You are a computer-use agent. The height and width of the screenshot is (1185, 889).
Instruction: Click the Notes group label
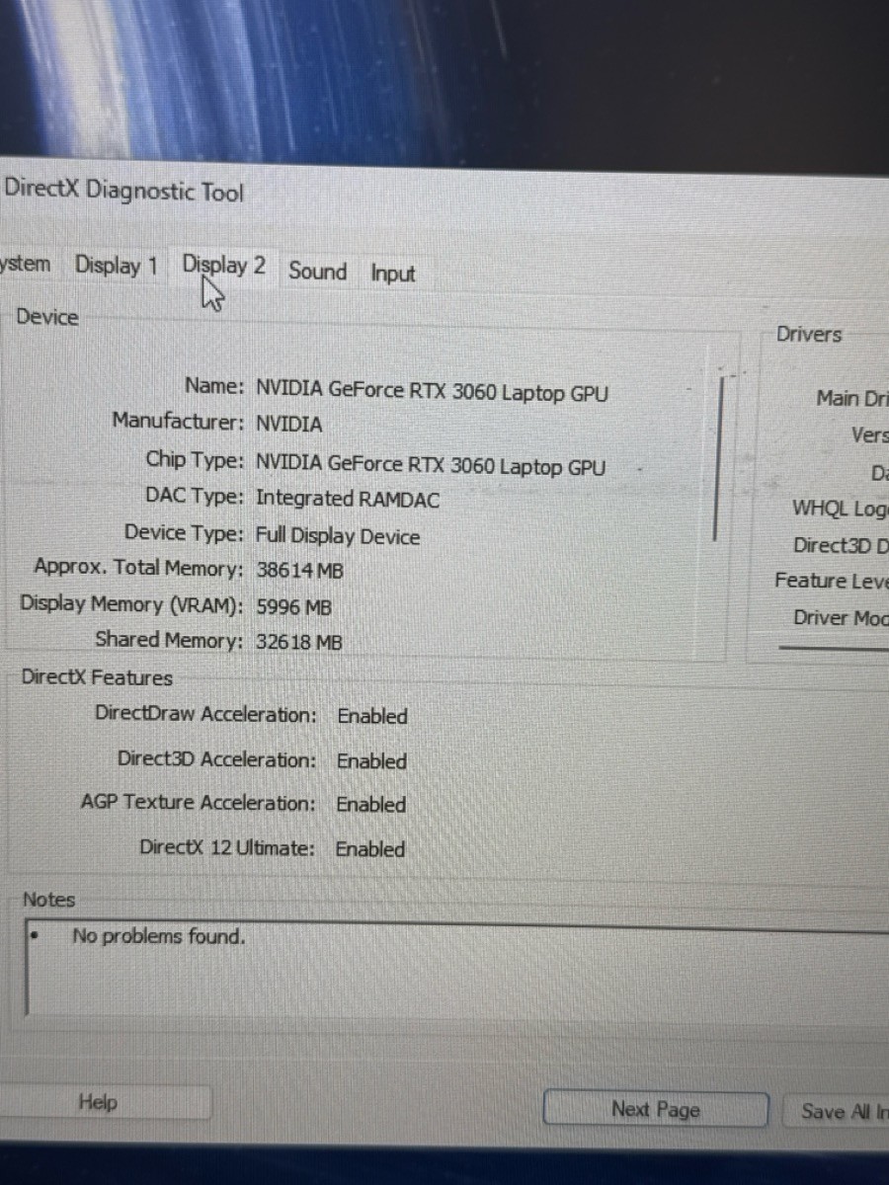(49, 900)
